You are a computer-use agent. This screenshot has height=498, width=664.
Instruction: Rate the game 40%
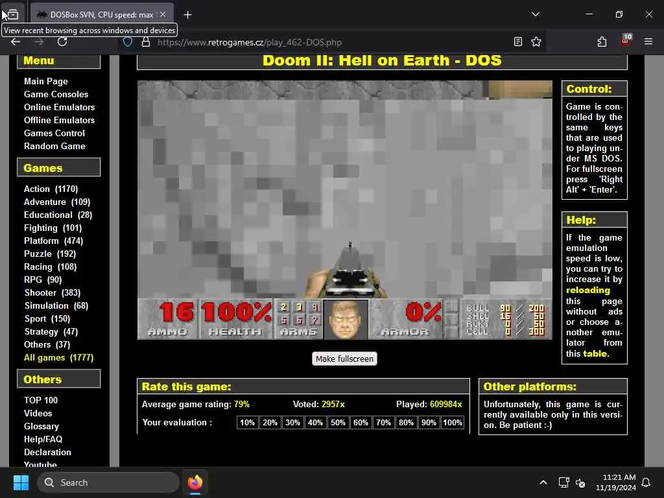pos(315,422)
